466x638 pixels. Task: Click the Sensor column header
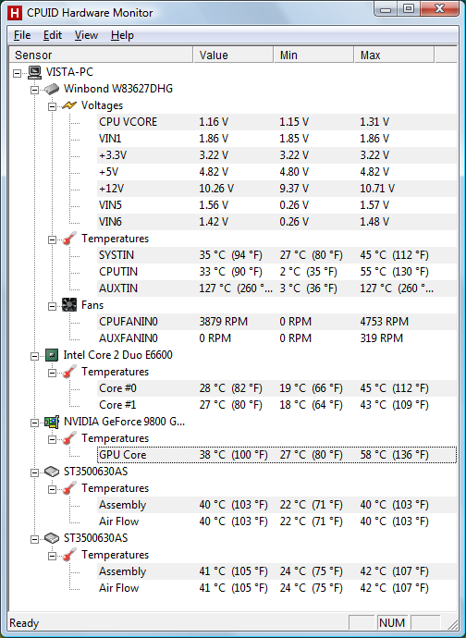(101, 55)
